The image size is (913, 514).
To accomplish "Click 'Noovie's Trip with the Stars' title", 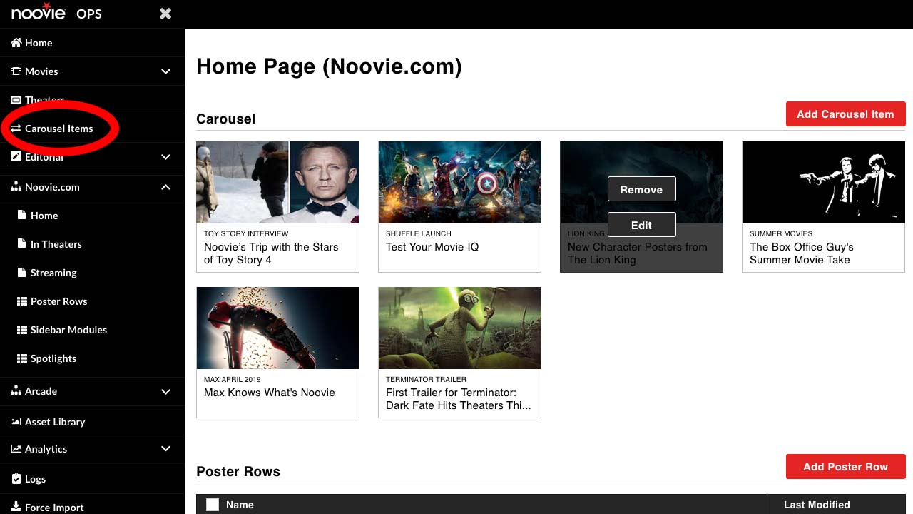I will coord(271,253).
